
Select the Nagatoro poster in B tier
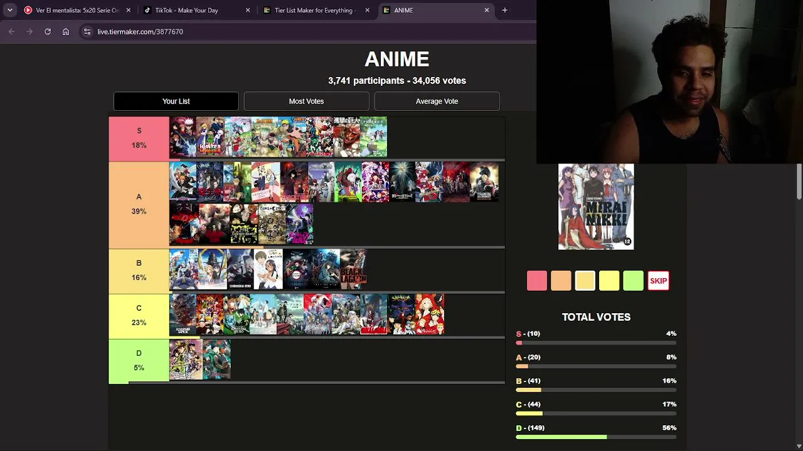269,269
